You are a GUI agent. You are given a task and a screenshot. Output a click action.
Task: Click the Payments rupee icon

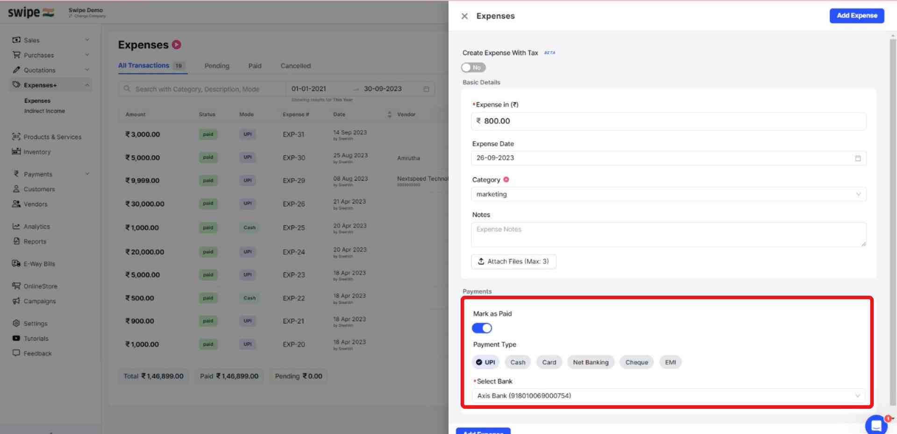pos(16,174)
